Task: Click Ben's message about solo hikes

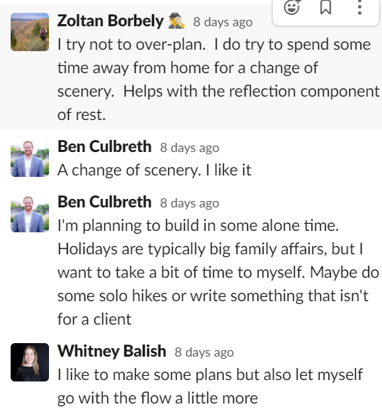Action: point(218,272)
